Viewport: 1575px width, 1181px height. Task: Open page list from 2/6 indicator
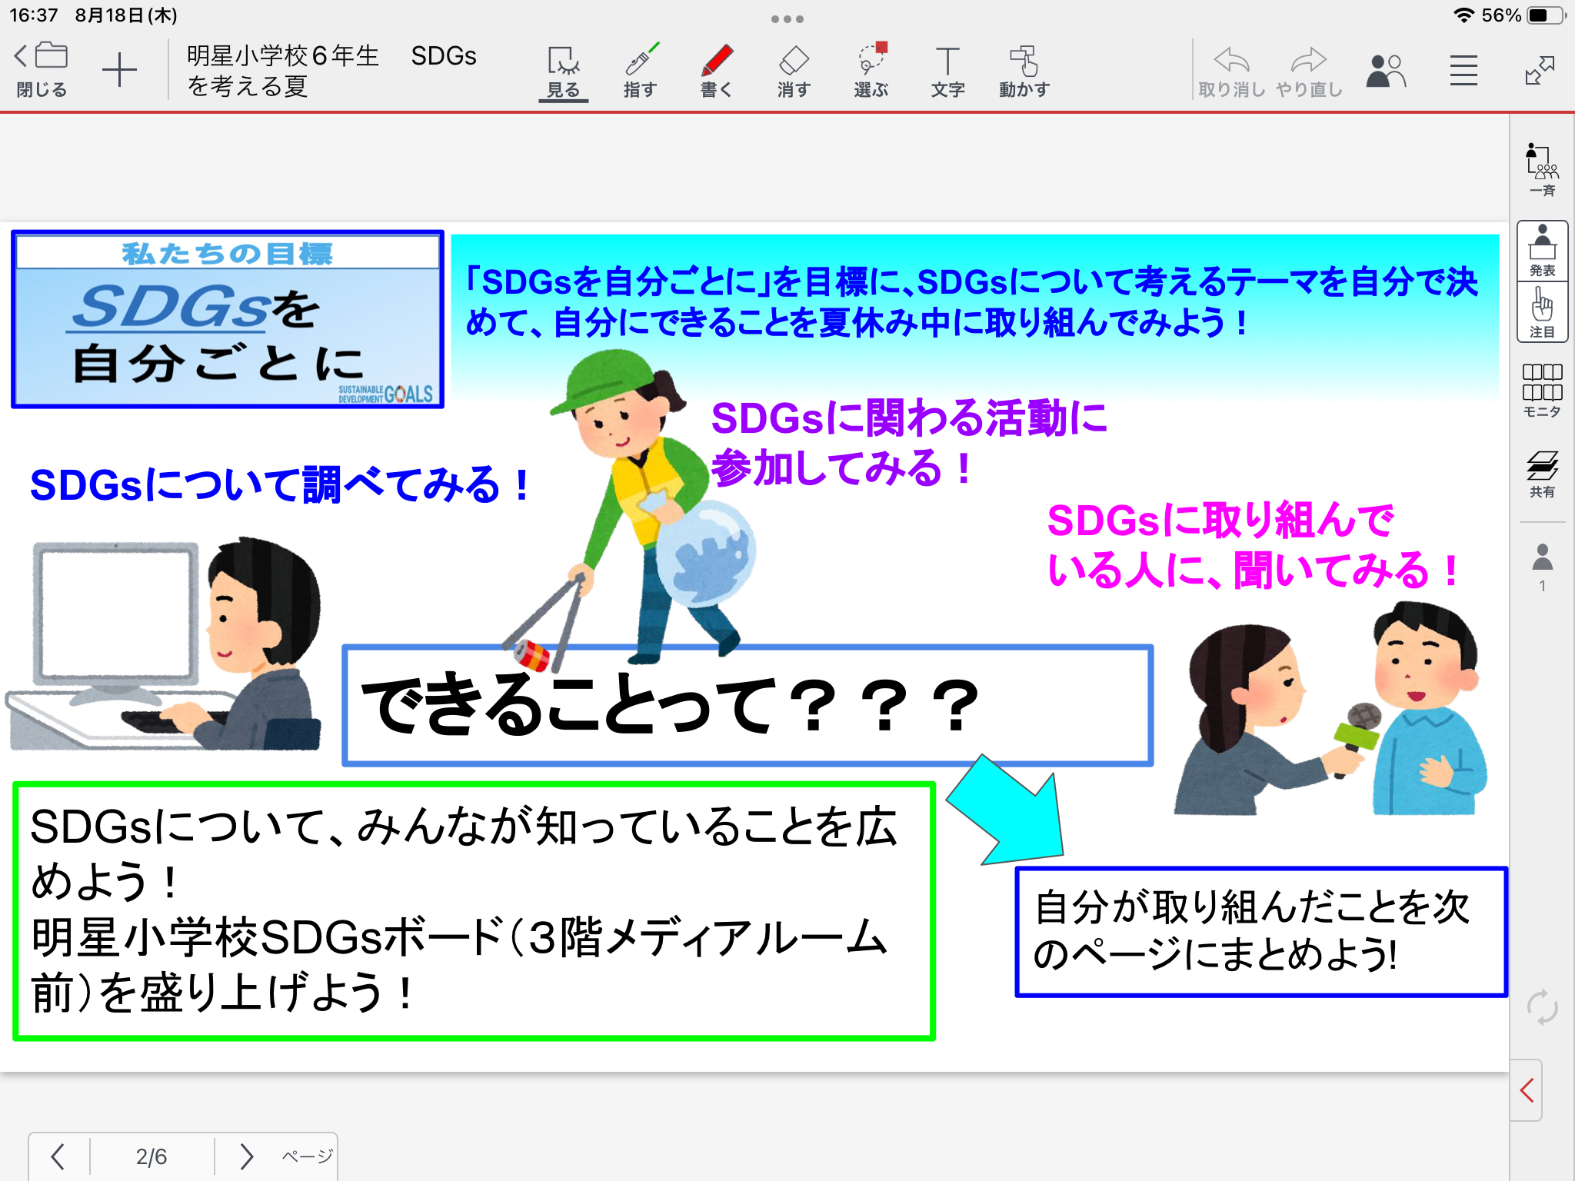point(152,1156)
